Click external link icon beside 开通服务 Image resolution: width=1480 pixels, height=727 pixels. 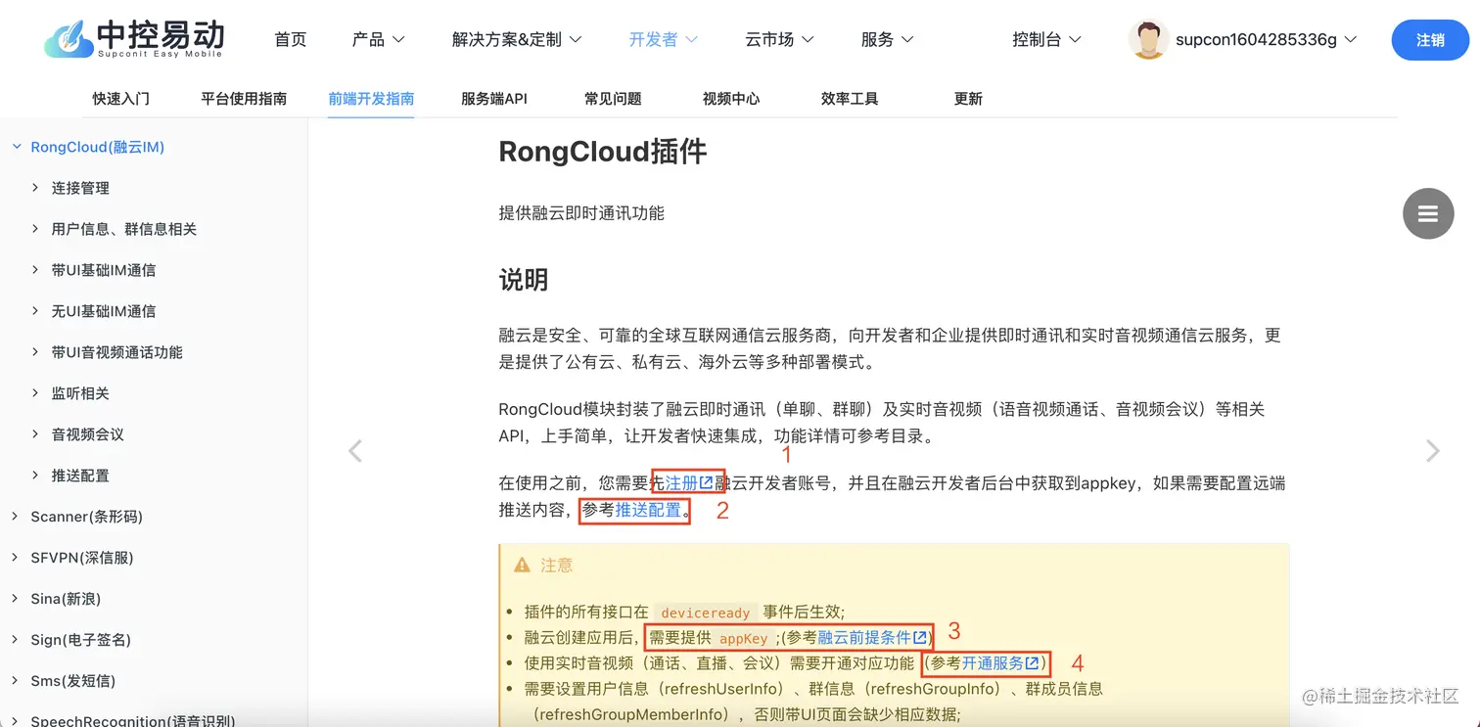[x=1032, y=663]
